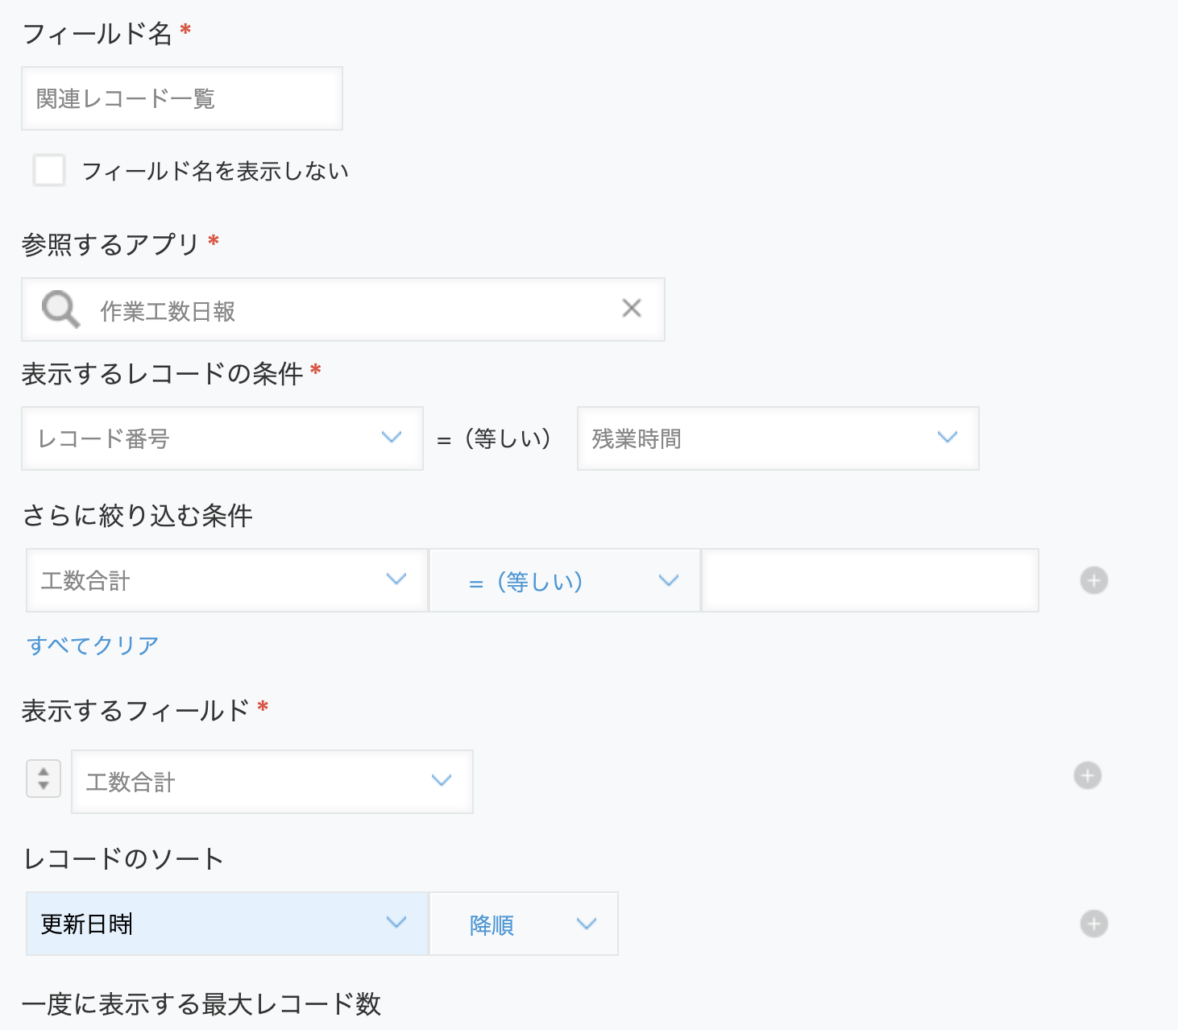Click the レコードのソート label
The width and height of the screenshot is (1178, 1030).
pyautogui.click(x=124, y=858)
